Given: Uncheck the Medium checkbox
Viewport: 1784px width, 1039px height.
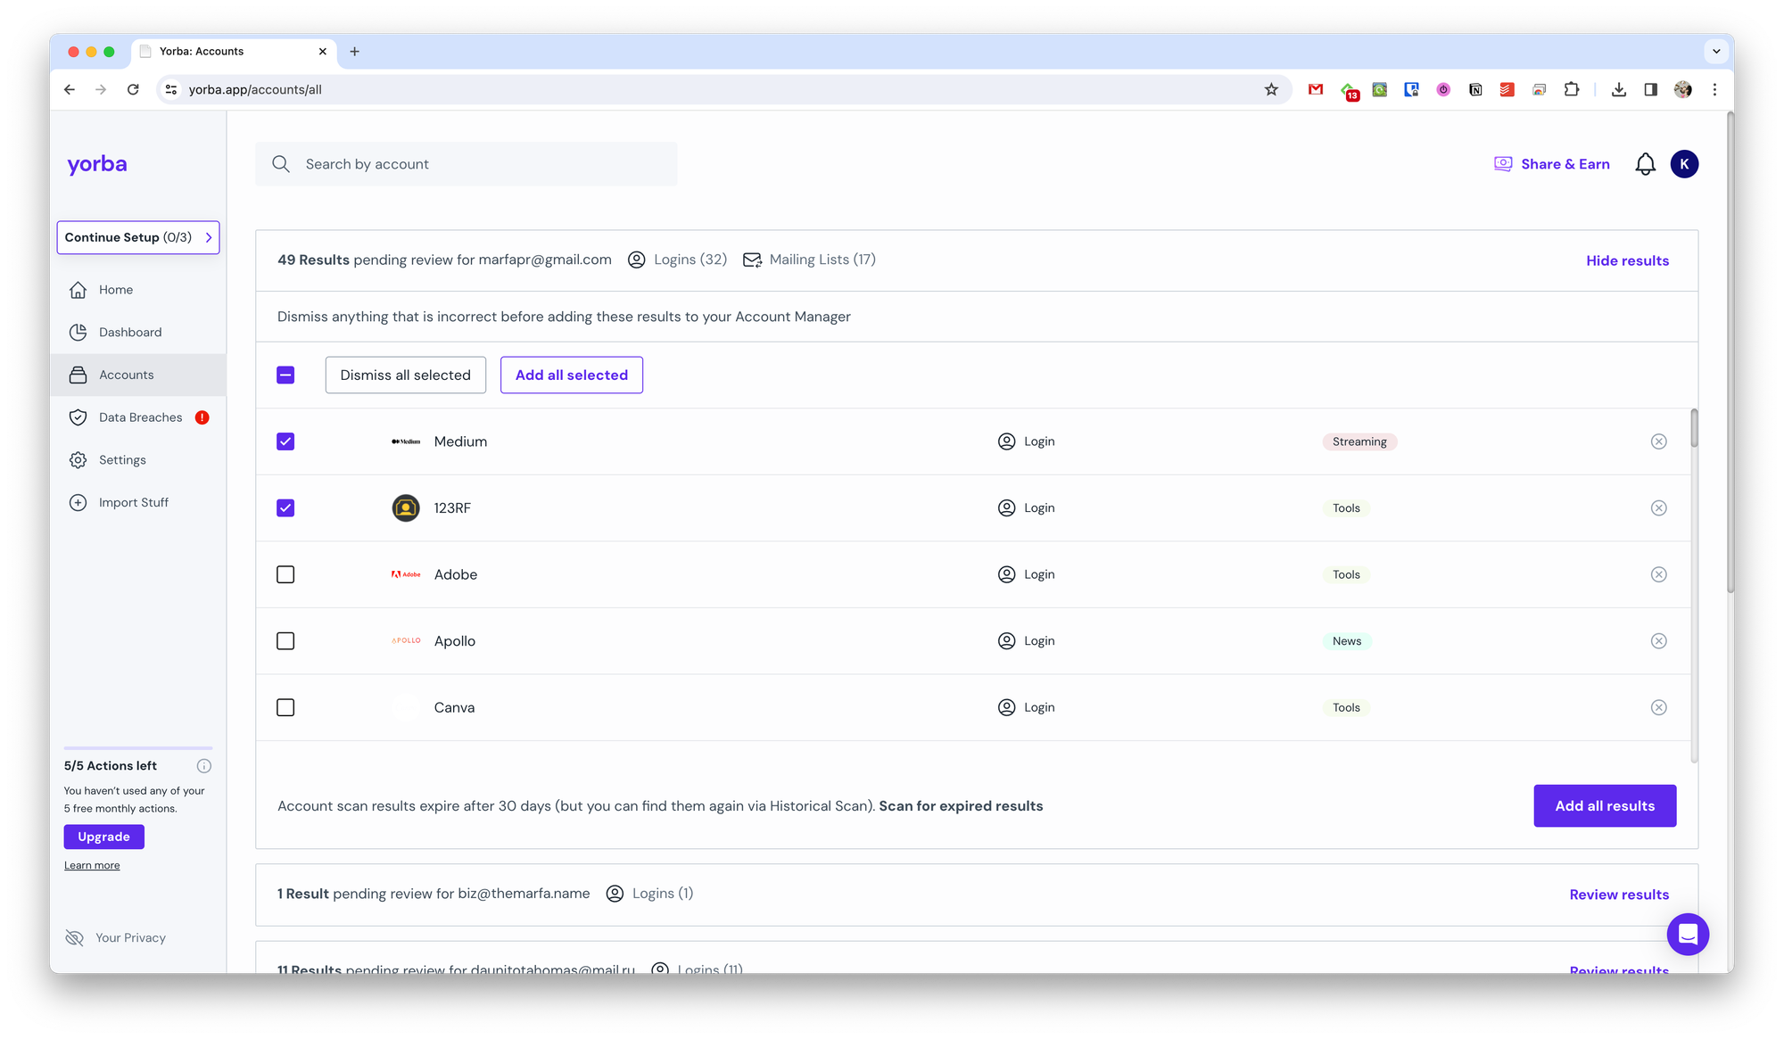Looking at the screenshot, I should tap(285, 441).
